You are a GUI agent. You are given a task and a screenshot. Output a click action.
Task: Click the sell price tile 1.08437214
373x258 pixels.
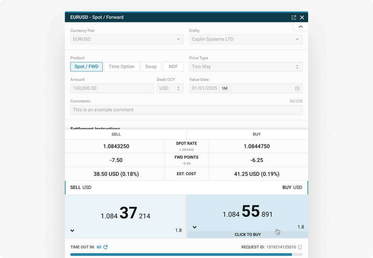[x=125, y=216]
